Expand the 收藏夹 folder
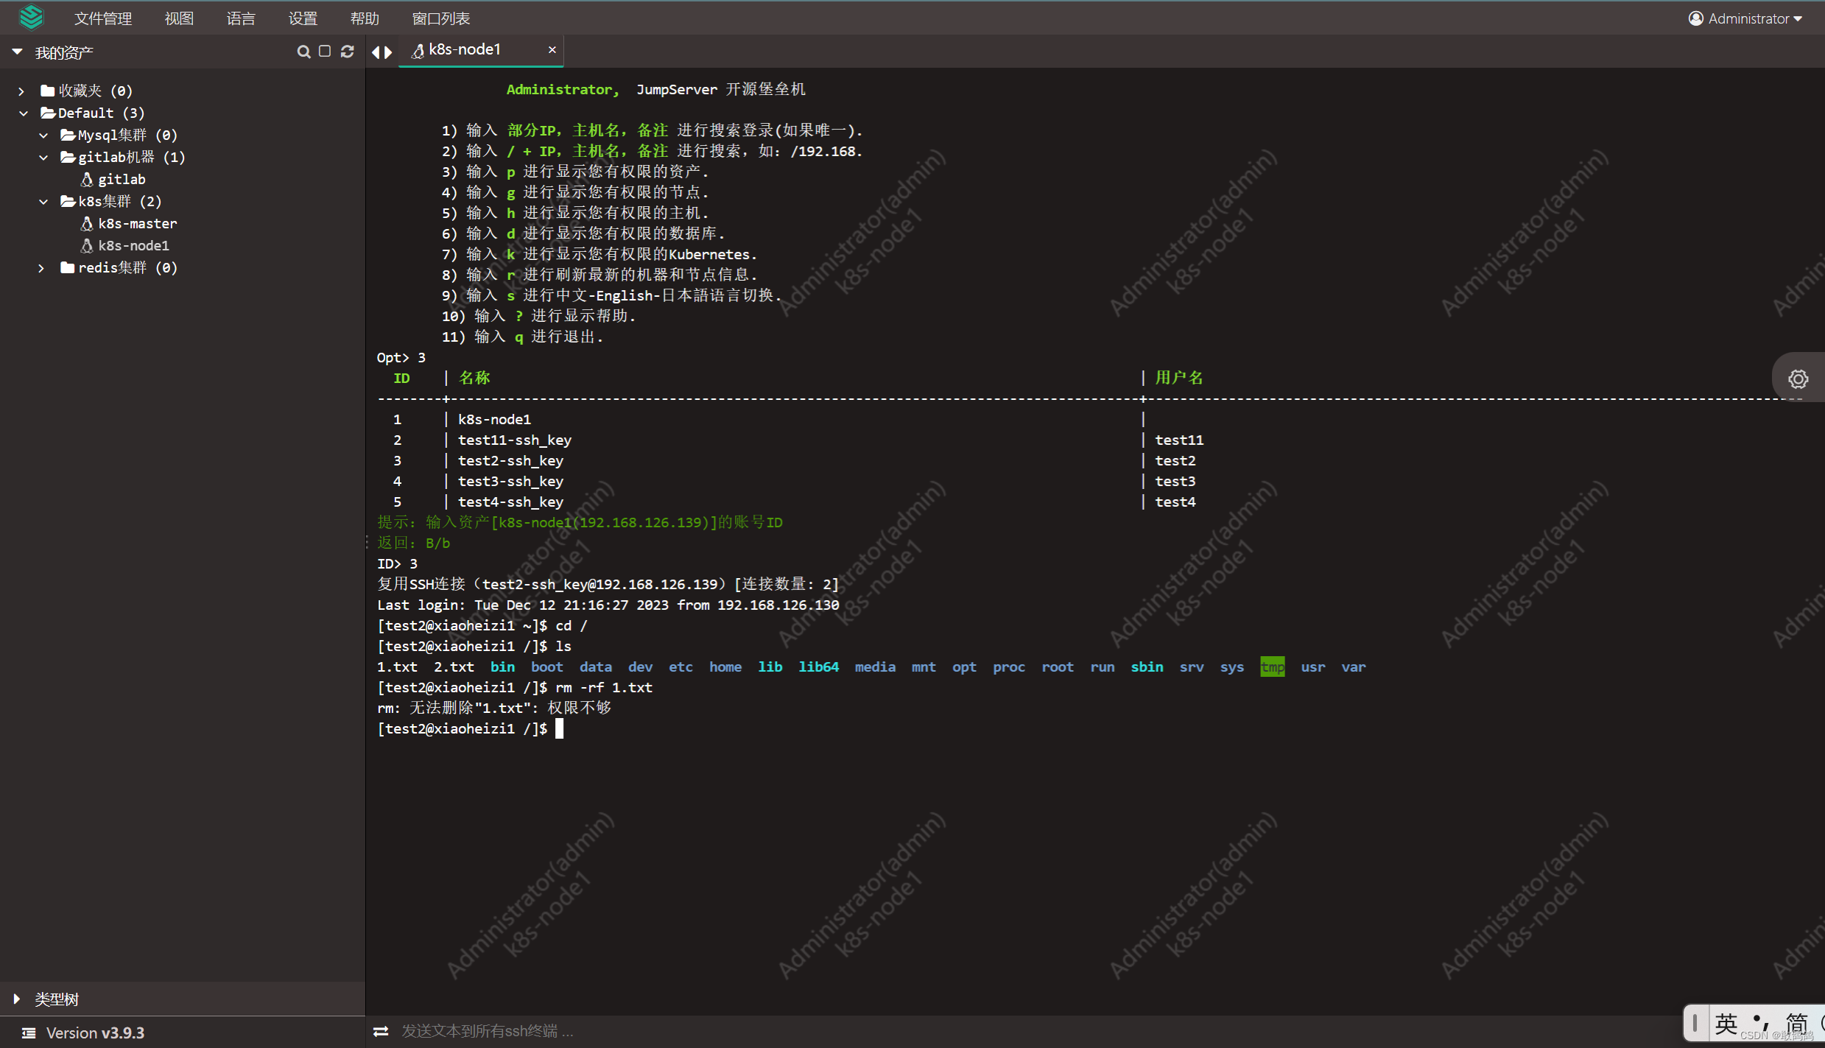The image size is (1825, 1048). coord(21,91)
